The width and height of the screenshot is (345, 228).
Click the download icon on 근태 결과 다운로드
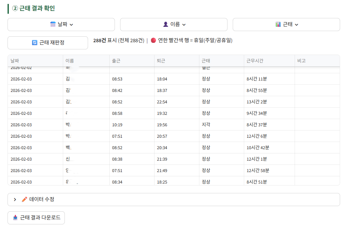[x=15, y=218]
